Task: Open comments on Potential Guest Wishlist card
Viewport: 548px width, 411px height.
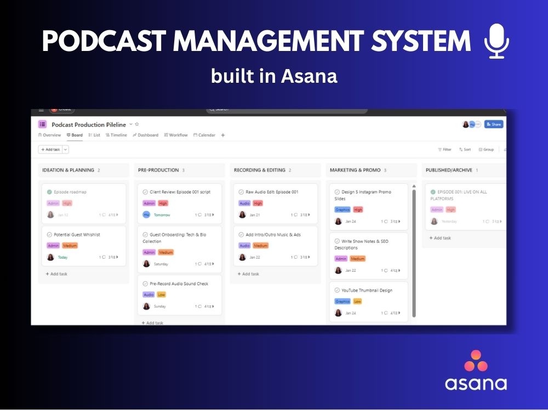Action: (x=102, y=257)
